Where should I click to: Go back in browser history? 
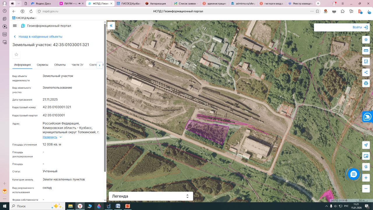coord(14,11)
